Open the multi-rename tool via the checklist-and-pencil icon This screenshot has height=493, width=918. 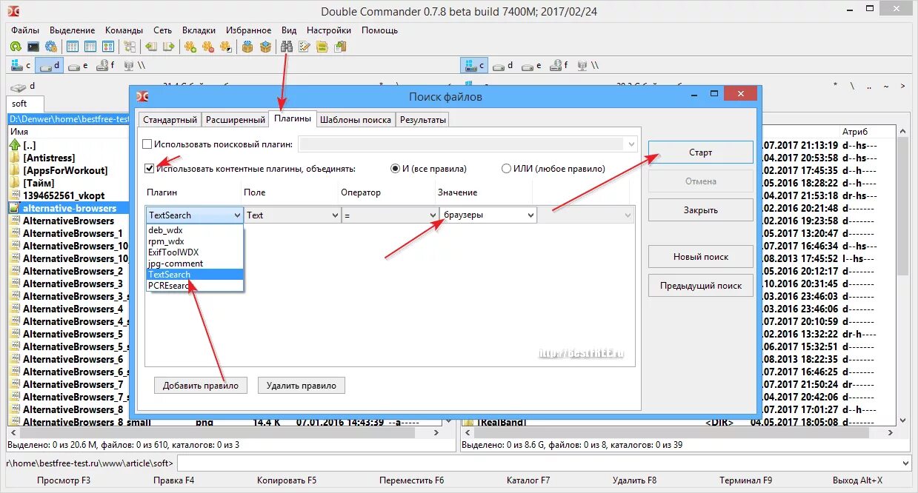click(x=305, y=47)
